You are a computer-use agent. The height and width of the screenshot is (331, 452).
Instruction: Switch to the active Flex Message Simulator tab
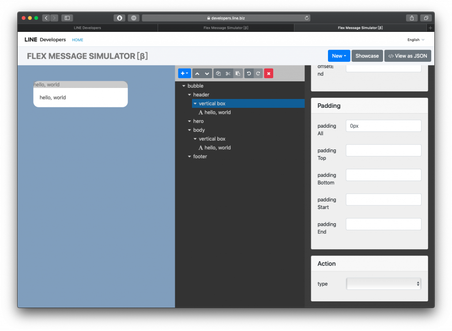click(360, 28)
